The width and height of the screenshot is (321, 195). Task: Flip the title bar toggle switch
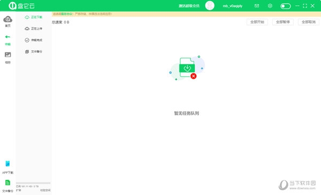coord(285,6)
